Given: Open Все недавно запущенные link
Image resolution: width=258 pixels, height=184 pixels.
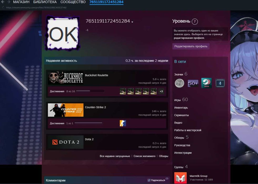Looking at the screenshot, I should [x=115, y=156].
